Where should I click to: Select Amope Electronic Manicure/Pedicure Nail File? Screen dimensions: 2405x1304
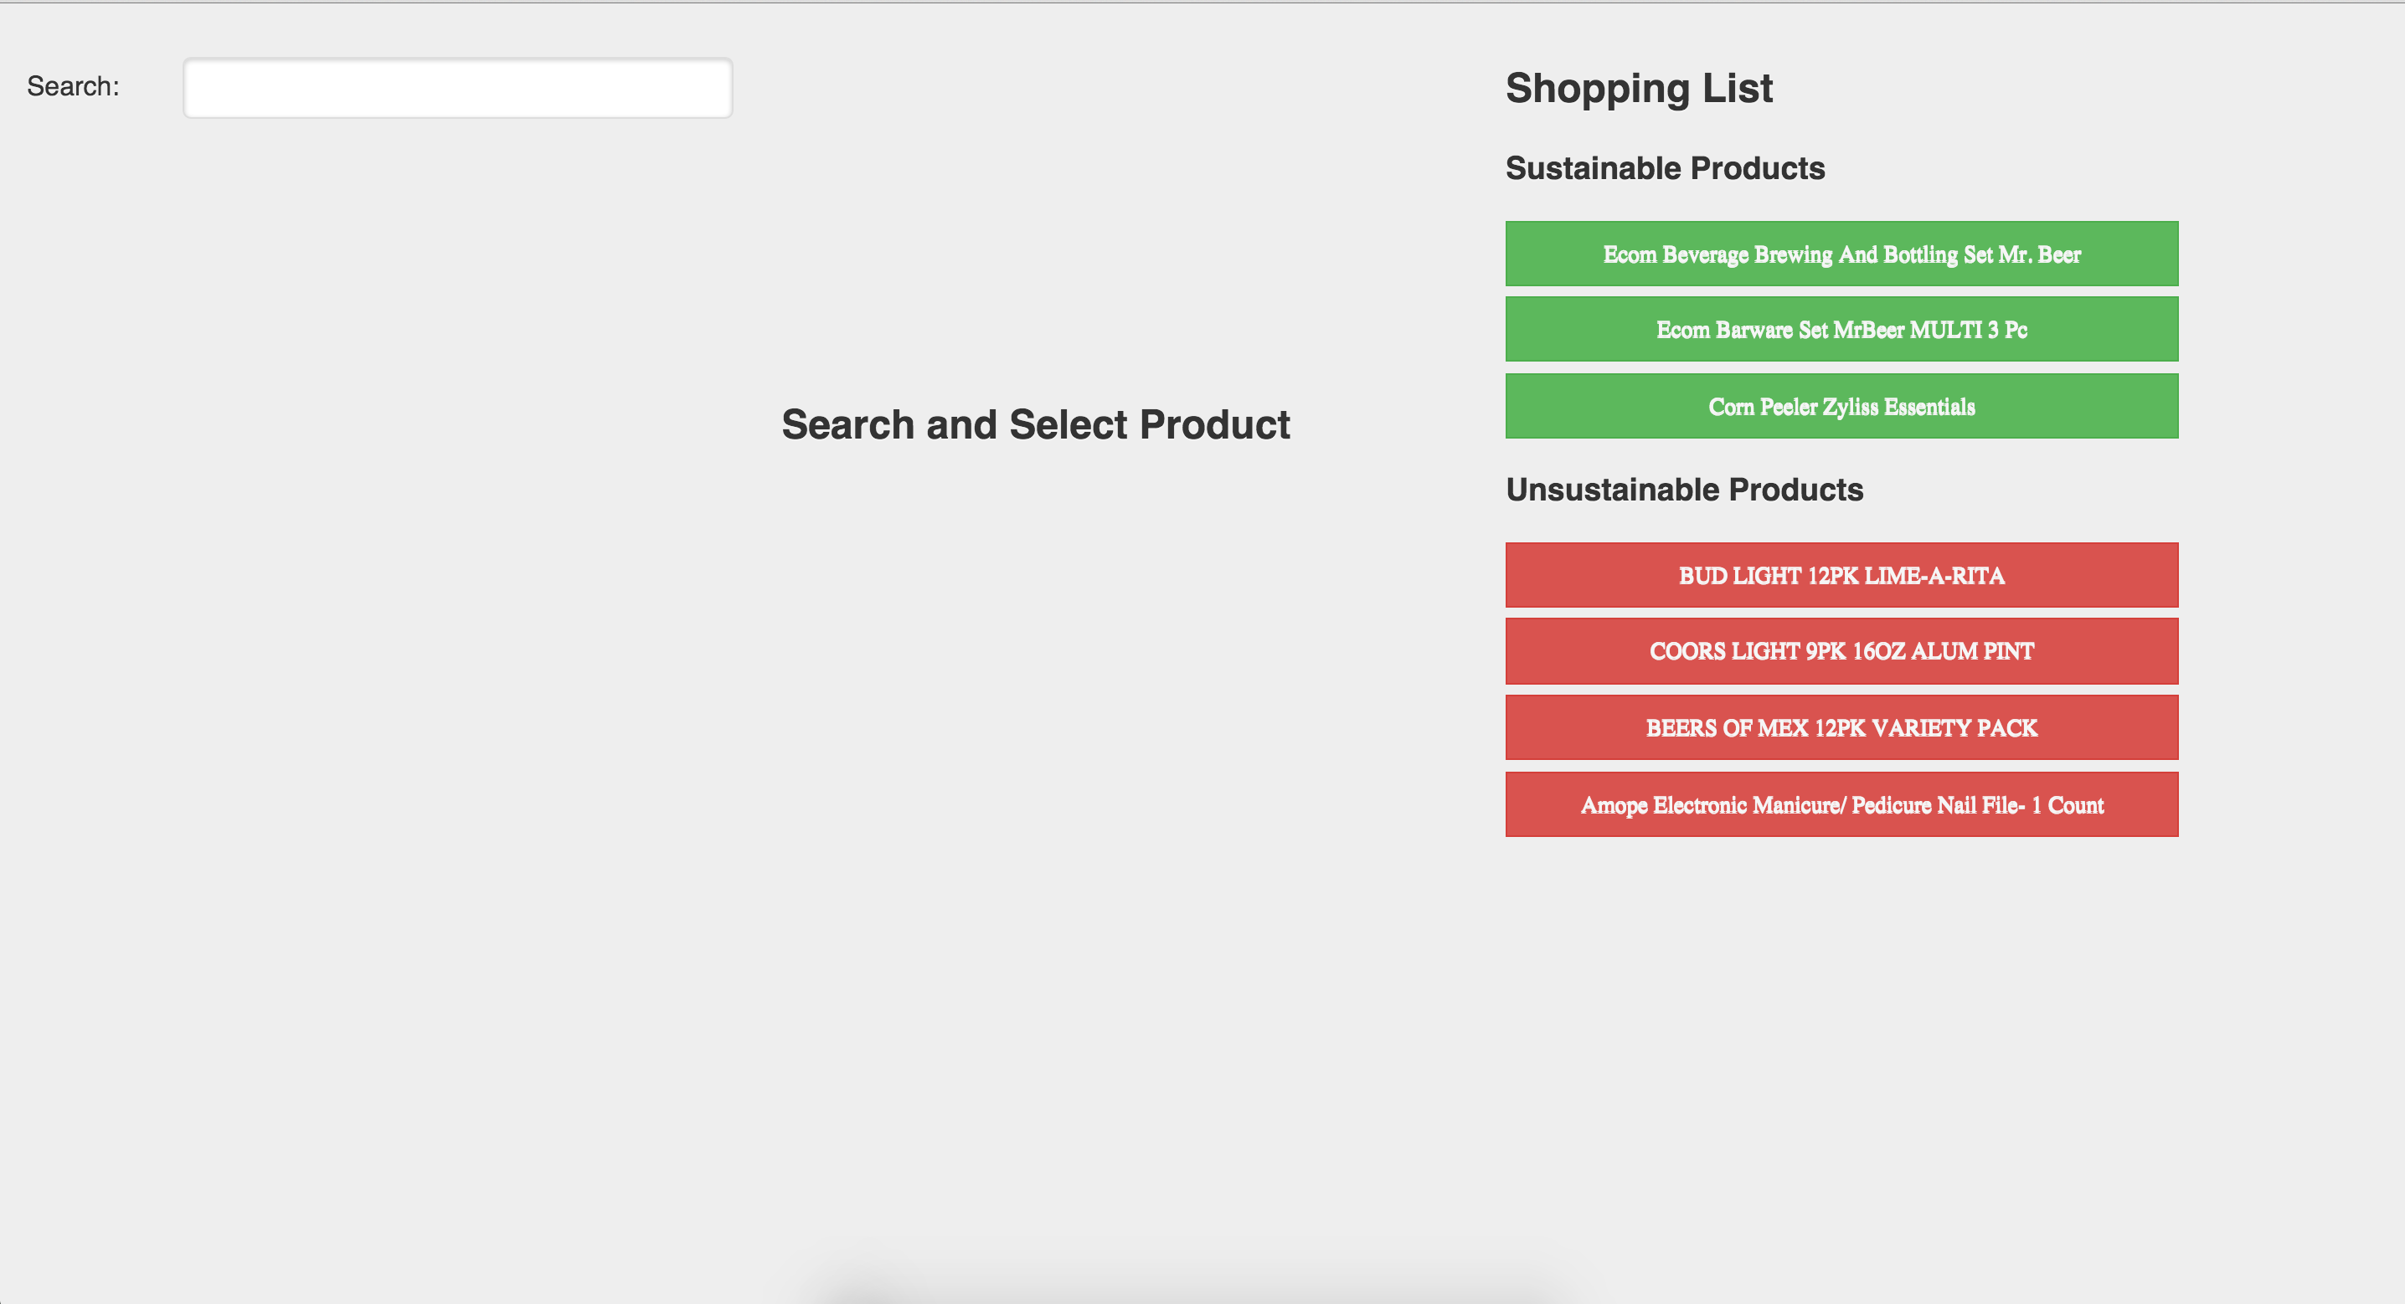(x=1841, y=804)
